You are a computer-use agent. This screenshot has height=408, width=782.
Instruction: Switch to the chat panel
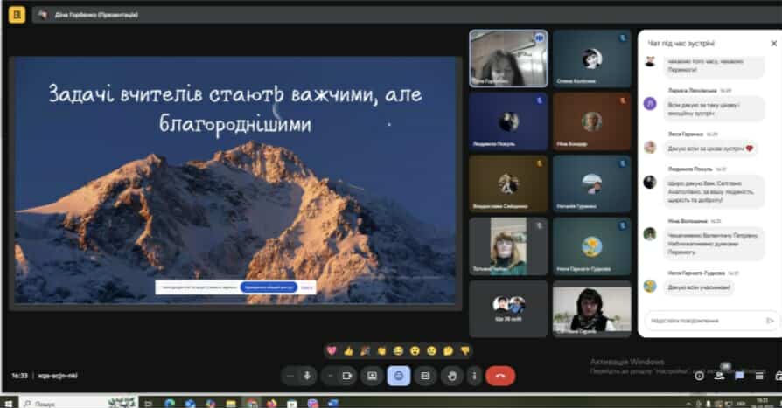tap(739, 376)
